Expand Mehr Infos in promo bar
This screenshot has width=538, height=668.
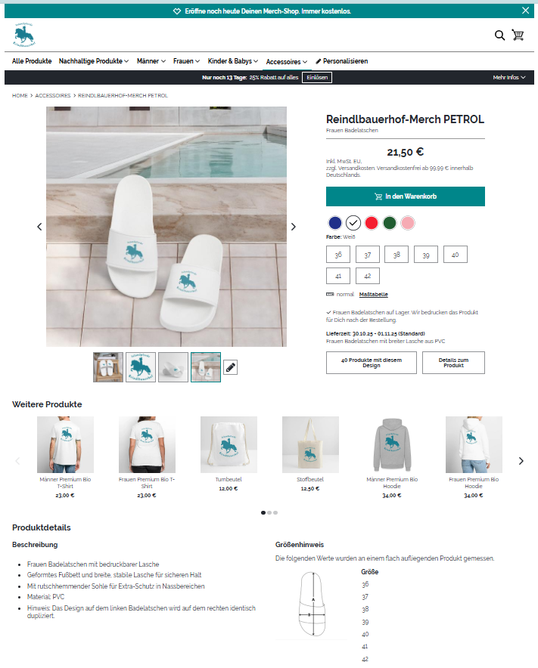pos(509,78)
